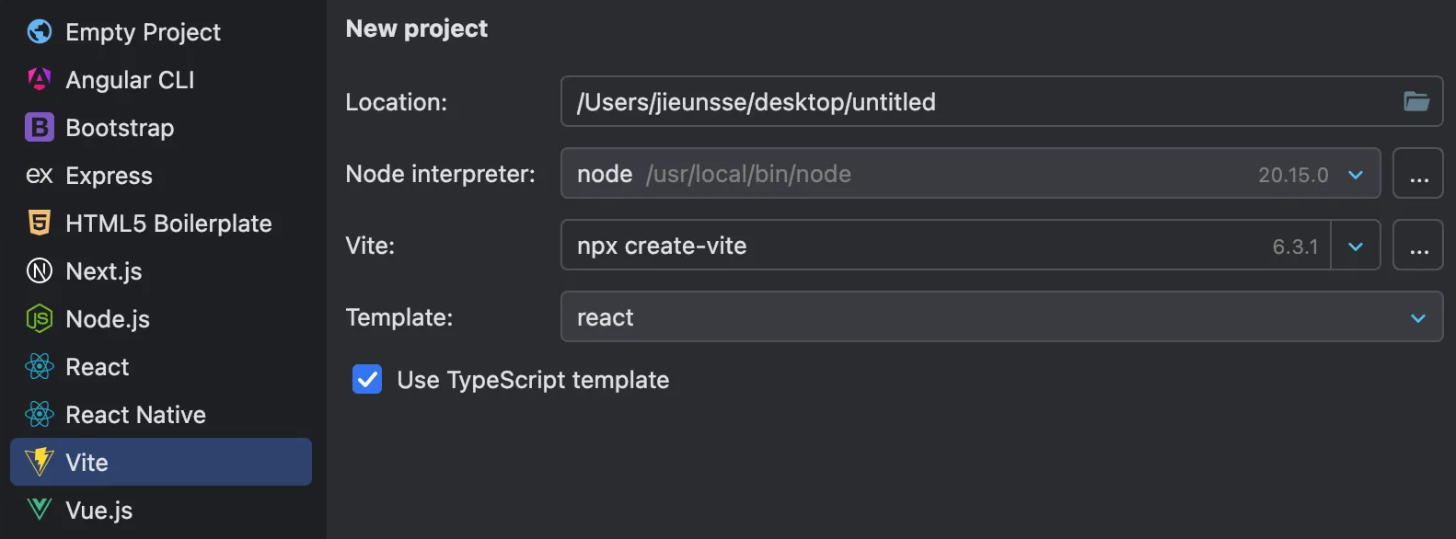Click the Use TypeScript template label
This screenshot has height=539, width=1456.
(x=533, y=380)
